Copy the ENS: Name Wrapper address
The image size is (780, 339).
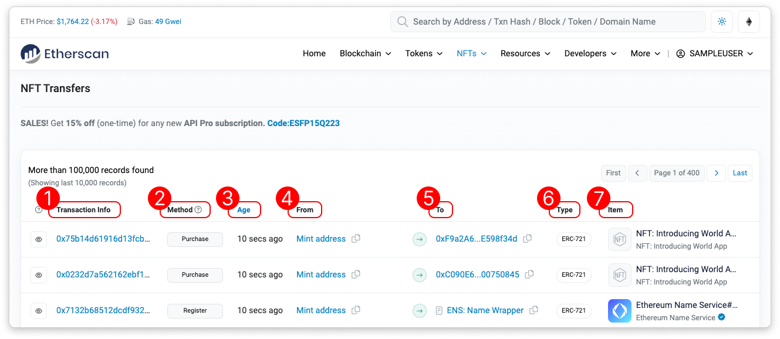pos(533,310)
